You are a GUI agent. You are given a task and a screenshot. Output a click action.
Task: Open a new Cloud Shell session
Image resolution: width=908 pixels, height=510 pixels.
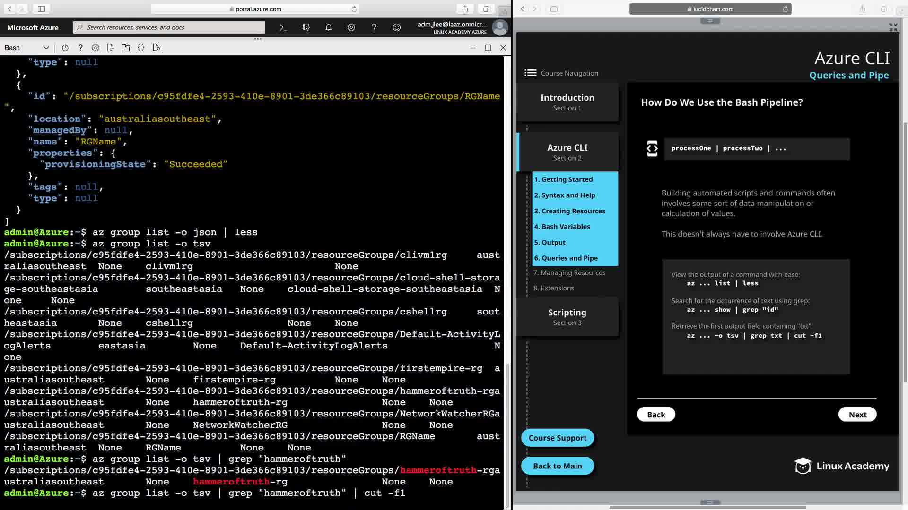click(x=126, y=48)
